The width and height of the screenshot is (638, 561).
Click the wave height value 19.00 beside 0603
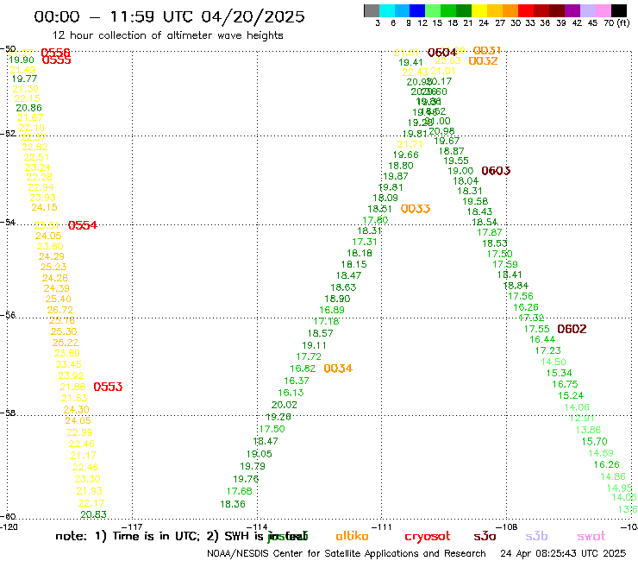pyautogui.click(x=460, y=171)
